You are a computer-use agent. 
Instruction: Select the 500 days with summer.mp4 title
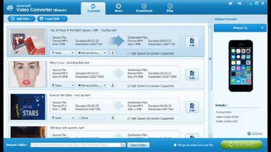(67, 128)
